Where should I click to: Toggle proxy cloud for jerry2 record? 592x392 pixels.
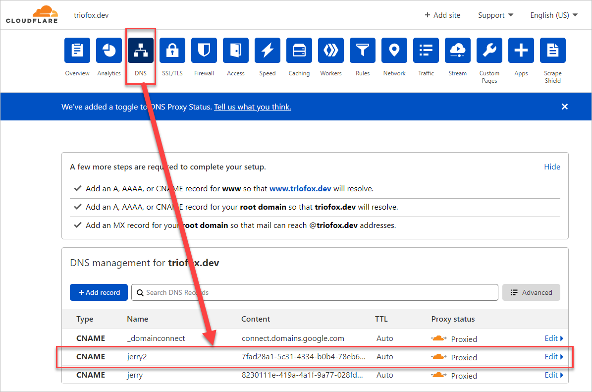(x=439, y=356)
